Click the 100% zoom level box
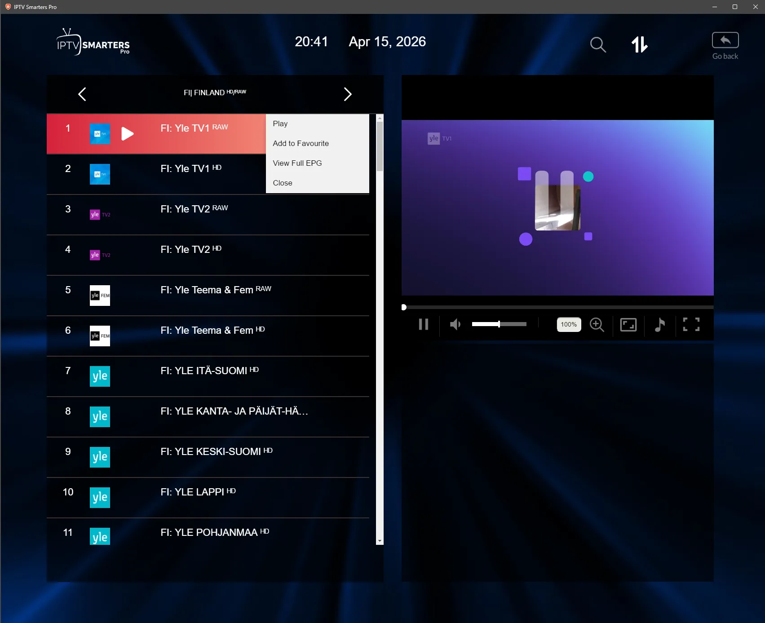The height and width of the screenshot is (623, 765). coord(569,324)
